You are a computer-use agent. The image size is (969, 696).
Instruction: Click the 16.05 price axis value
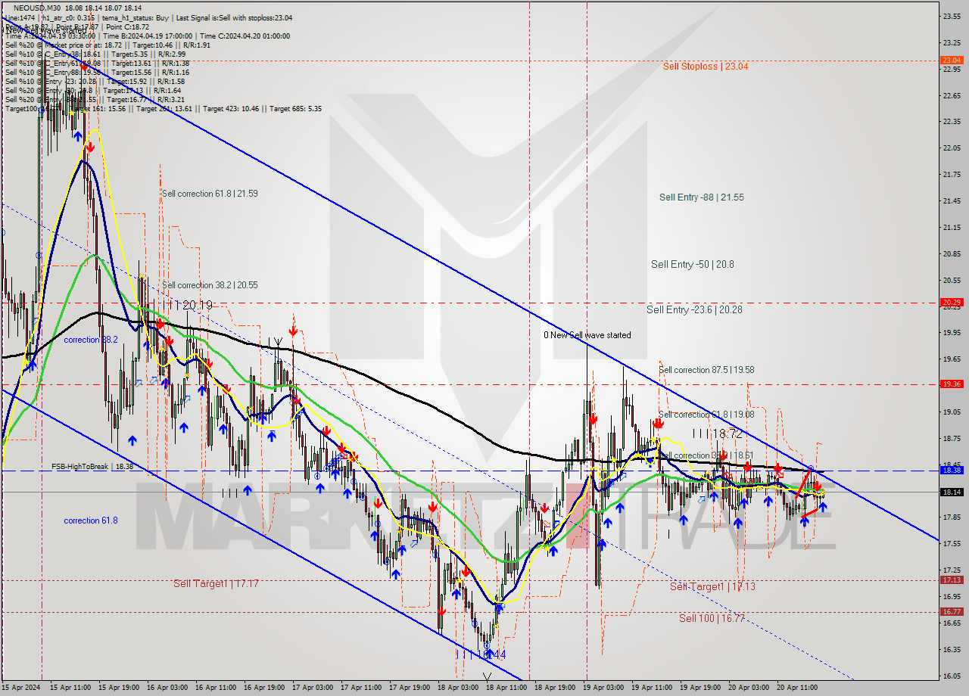pos(952,676)
